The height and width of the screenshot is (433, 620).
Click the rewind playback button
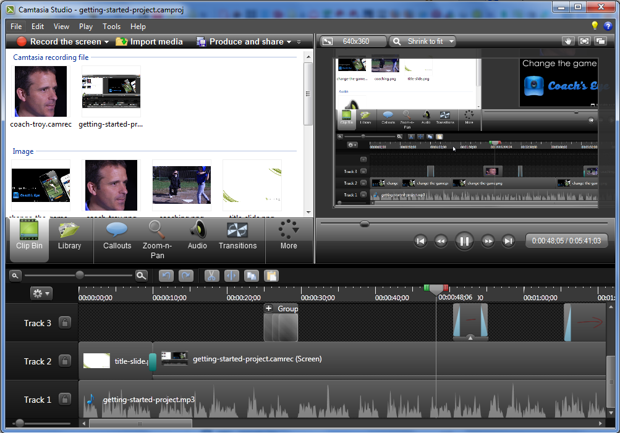click(x=441, y=241)
